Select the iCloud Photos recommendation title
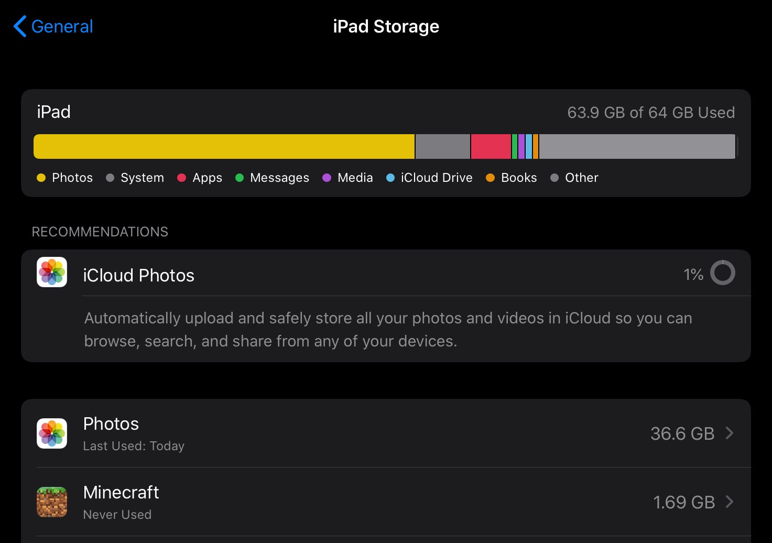This screenshot has width=772, height=543. click(x=138, y=275)
